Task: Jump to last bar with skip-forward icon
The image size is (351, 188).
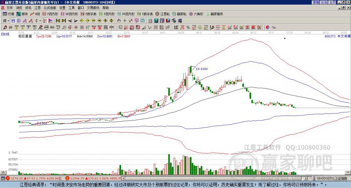Action: click(64, 21)
